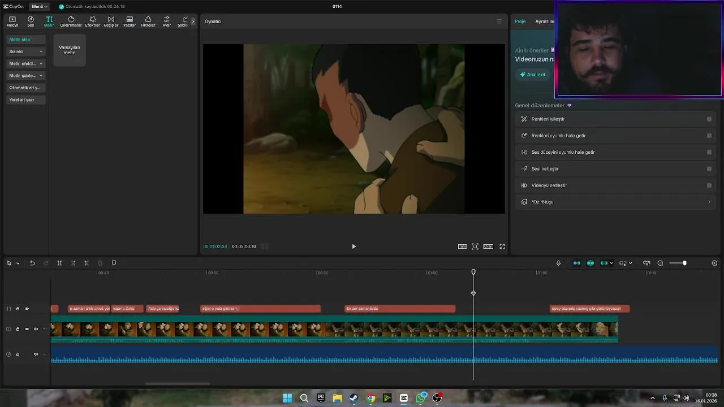Lock the text track
This screenshot has width=724, height=407.
pos(18,309)
